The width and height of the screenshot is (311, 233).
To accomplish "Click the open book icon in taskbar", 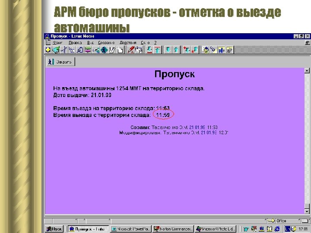I will (270, 229).
